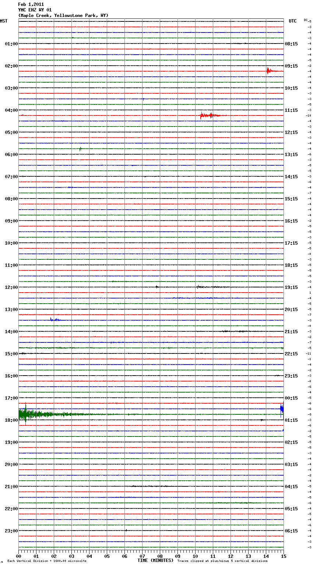Click the UTC axis header
The height and width of the screenshot is (566, 313).
(293, 21)
